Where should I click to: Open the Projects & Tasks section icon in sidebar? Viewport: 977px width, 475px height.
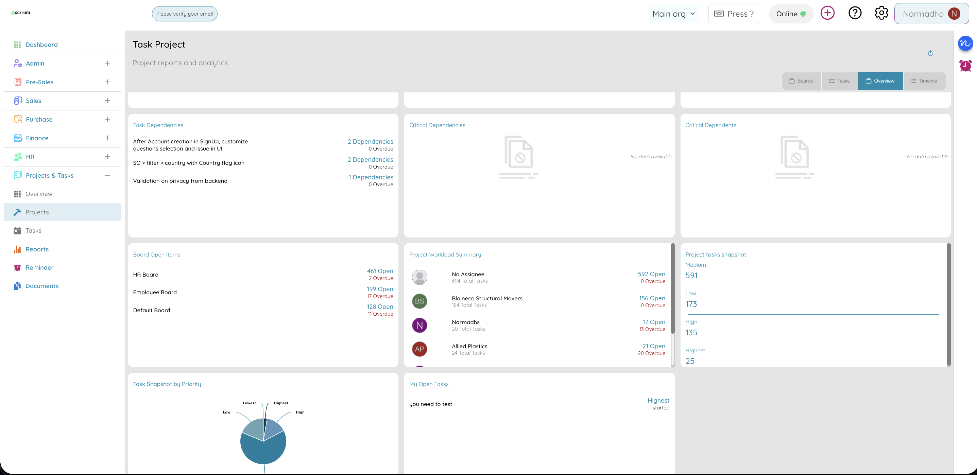click(x=17, y=175)
